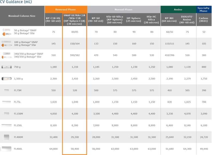Click the value 1,145 under KP-Sil

coord(96,67)
